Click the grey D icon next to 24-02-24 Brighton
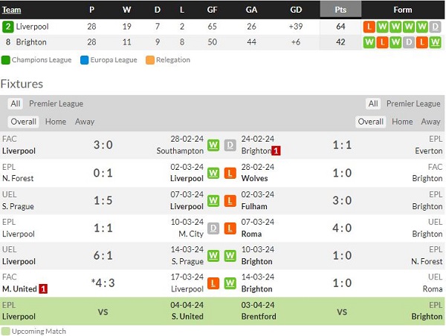Screen dimensions: 446x336 click(x=230, y=145)
